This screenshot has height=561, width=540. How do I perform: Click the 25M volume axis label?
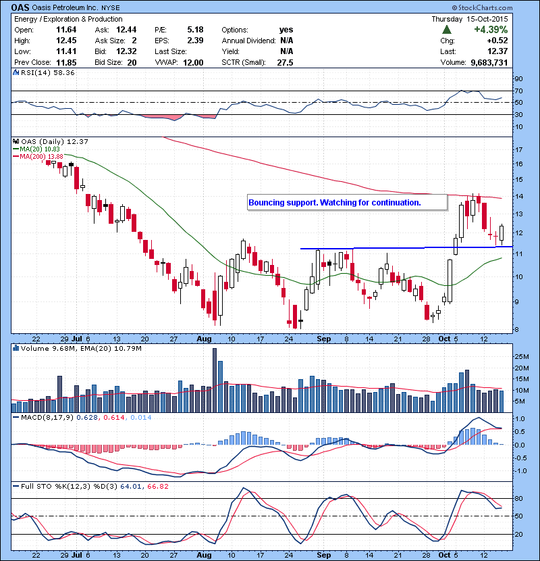(521, 356)
